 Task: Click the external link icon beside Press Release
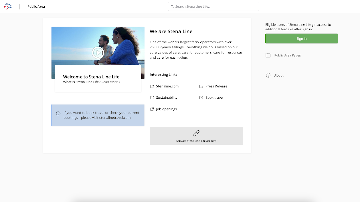click(x=201, y=86)
